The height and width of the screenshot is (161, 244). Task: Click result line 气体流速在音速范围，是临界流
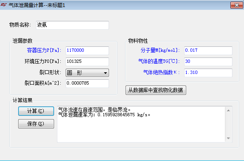coord(94,110)
